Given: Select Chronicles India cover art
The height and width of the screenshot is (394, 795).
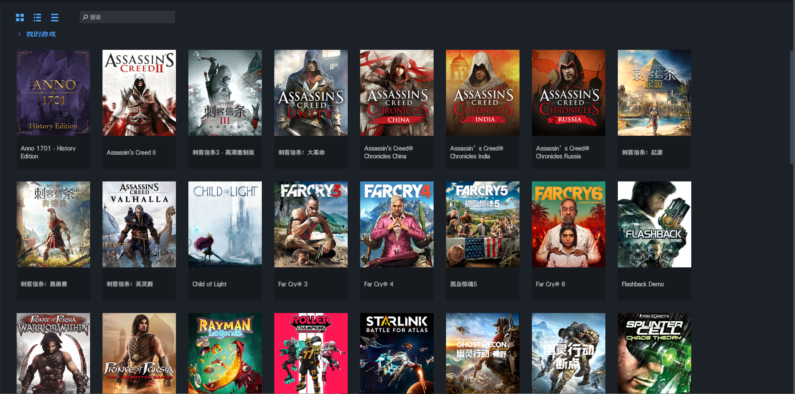Looking at the screenshot, I should [483, 93].
